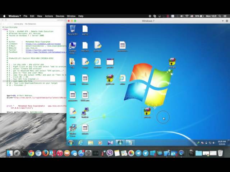The width and height of the screenshot is (230, 172).
Task: Click Windows tray volume speaker icon
Action: [x=214, y=143]
